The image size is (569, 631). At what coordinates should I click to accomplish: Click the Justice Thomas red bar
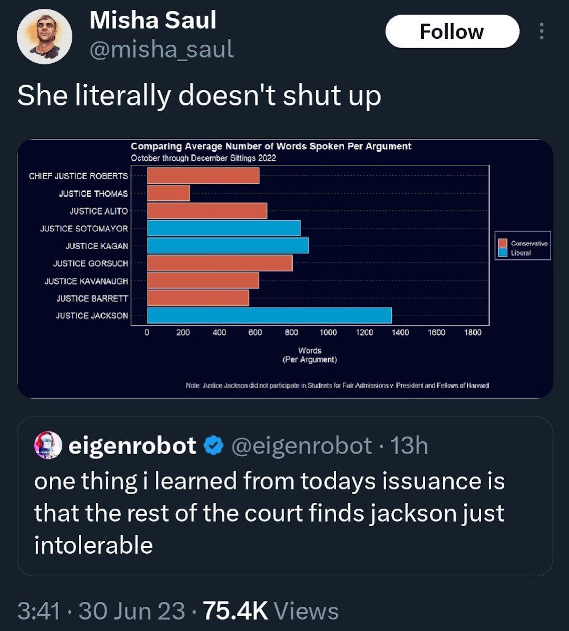coord(168,193)
